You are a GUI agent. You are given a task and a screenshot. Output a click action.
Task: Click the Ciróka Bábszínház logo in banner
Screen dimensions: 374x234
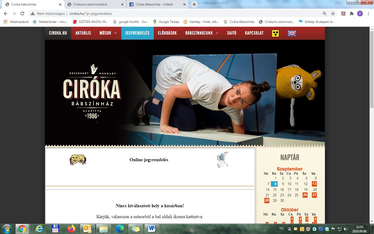tap(92, 92)
